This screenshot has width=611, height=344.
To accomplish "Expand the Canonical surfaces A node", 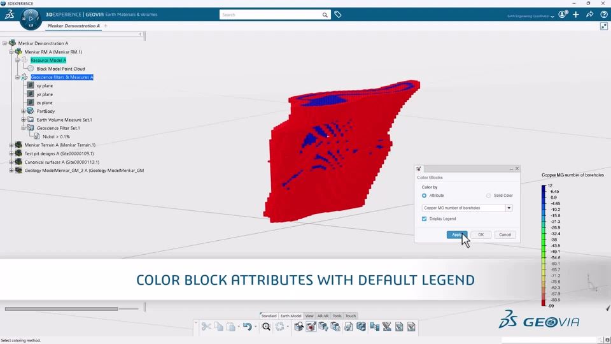I will [11, 162].
